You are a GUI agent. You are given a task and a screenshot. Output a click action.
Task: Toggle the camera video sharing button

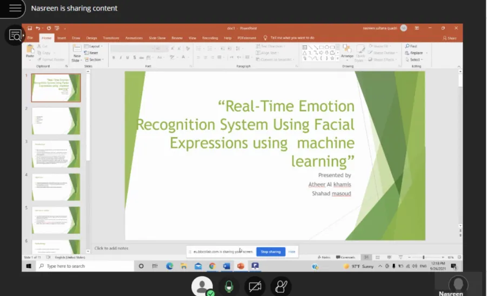pyautogui.click(x=255, y=286)
